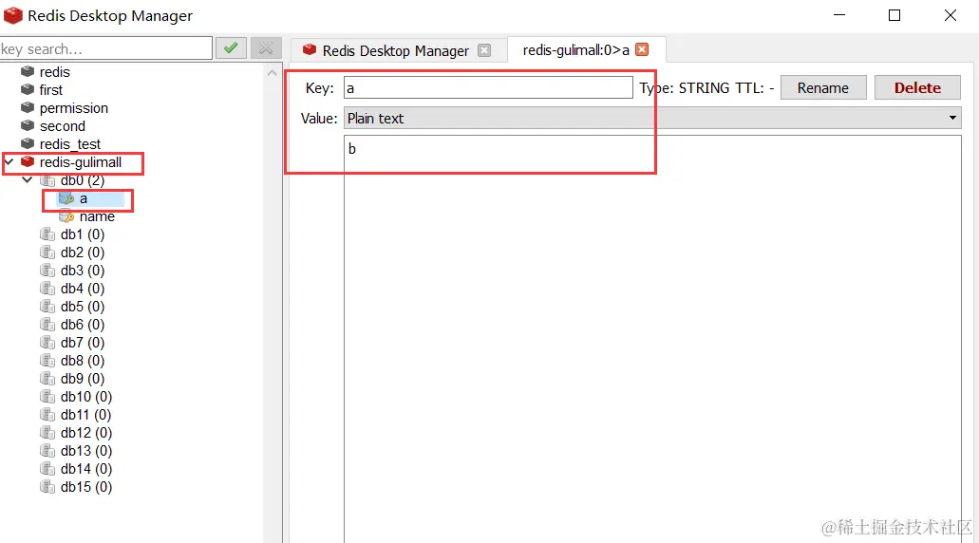Select the second connection label
The image size is (979, 543).
pyautogui.click(x=63, y=126)
